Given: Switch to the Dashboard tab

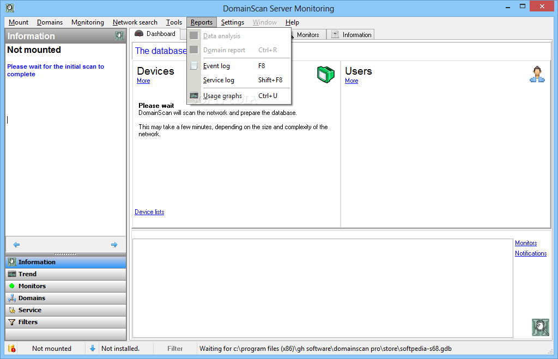Looking at the screenshot, I should click(x=156, y=34).
